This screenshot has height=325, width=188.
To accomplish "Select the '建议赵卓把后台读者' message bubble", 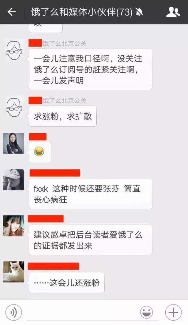I will point(90,240).
